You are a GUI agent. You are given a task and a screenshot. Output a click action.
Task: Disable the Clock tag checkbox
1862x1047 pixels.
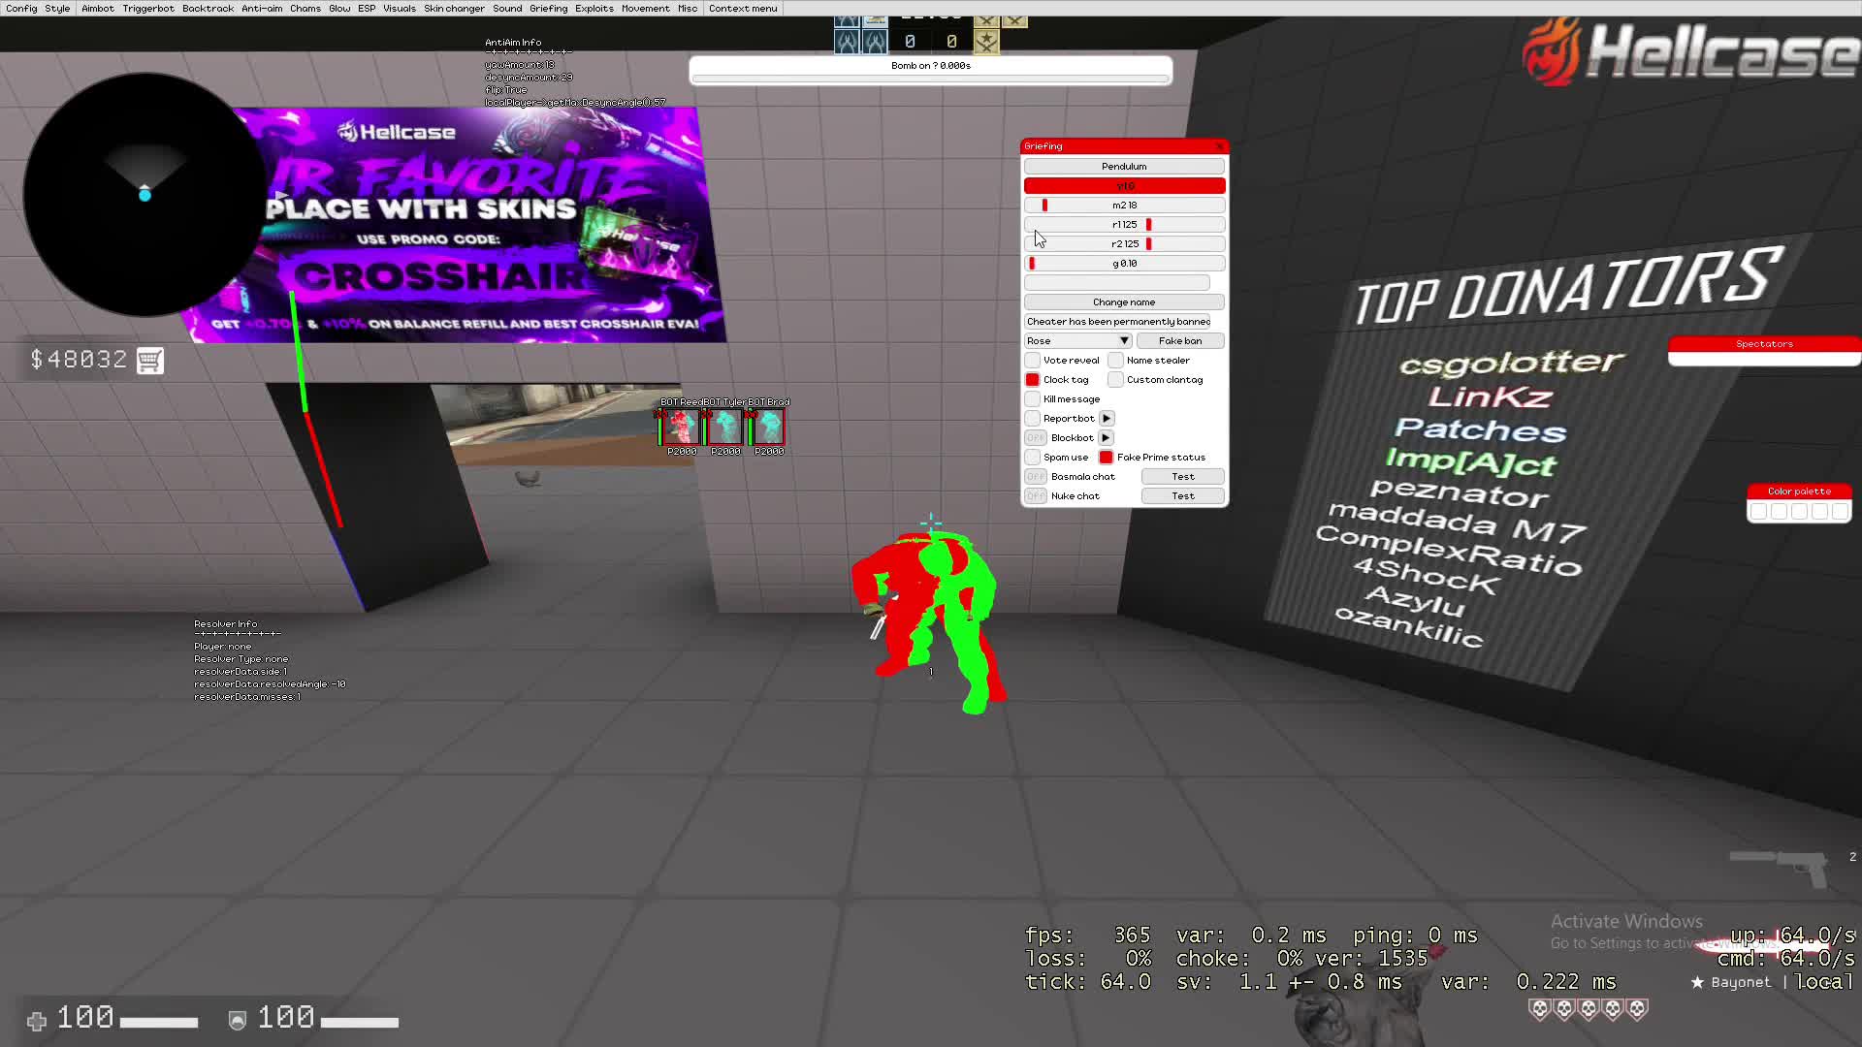pyautogui.click(x=1033, y=380)
